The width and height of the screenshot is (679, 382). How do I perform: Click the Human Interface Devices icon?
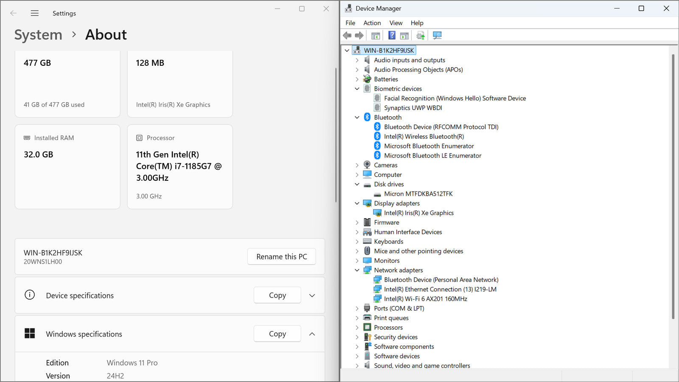click(x=367, y=232)
